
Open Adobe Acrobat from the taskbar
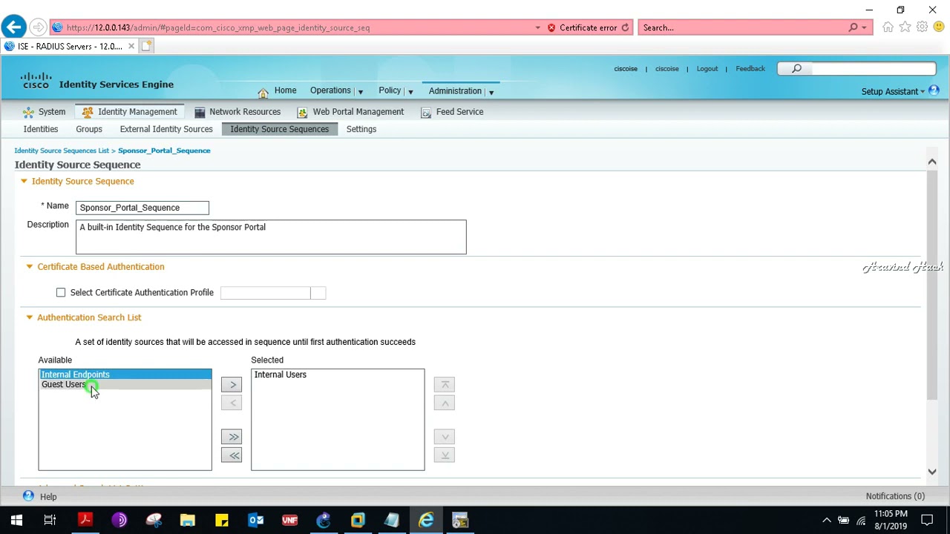85,520
